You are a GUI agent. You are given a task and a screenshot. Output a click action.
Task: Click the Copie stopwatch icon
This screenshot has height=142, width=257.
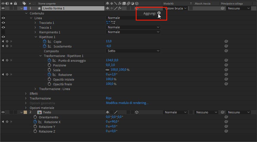coord(45,41)
